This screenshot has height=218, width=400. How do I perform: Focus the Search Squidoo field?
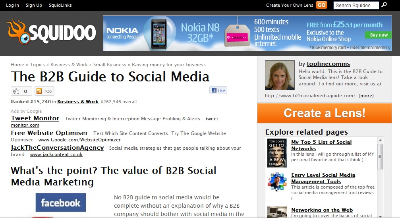(x=356, y=5)
